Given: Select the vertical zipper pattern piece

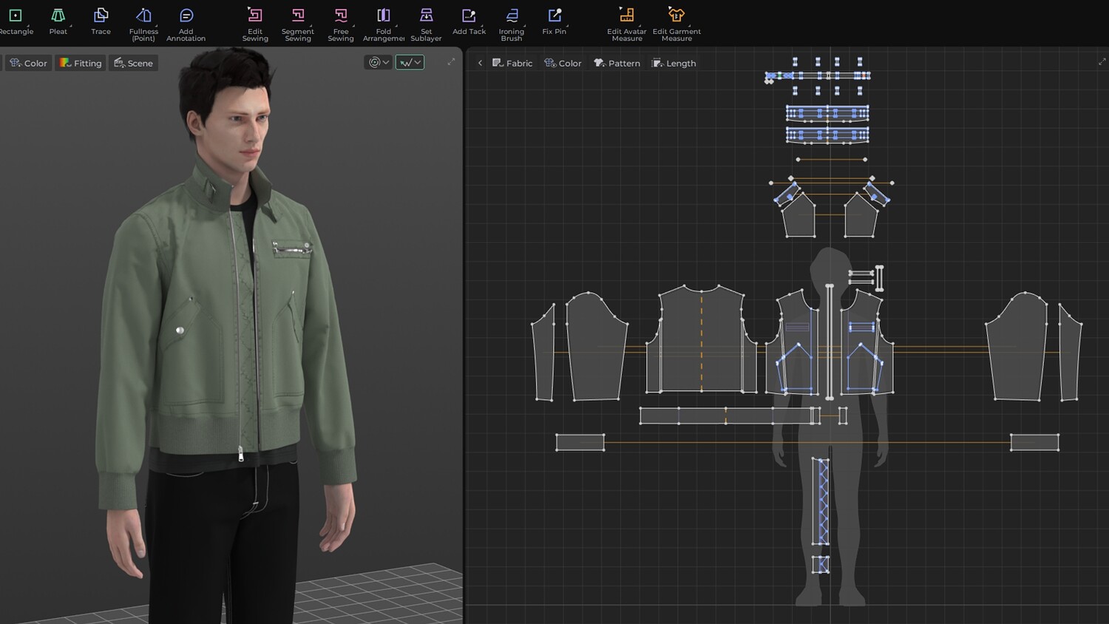Looking at the screenshot, I should point(830,342).
